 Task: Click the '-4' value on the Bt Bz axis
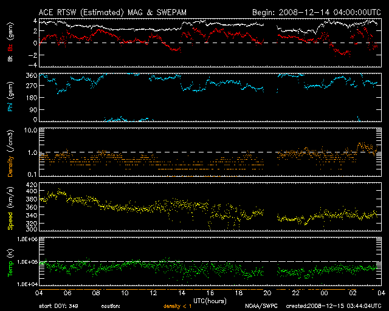pyautogui.click(x=33, y=65)
